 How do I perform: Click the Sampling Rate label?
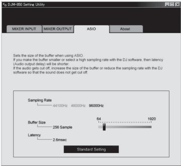[40, 100]
